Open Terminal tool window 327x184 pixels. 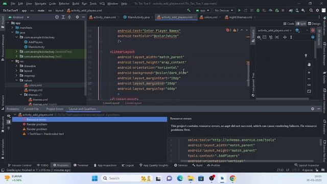click(x=81, y=165)
